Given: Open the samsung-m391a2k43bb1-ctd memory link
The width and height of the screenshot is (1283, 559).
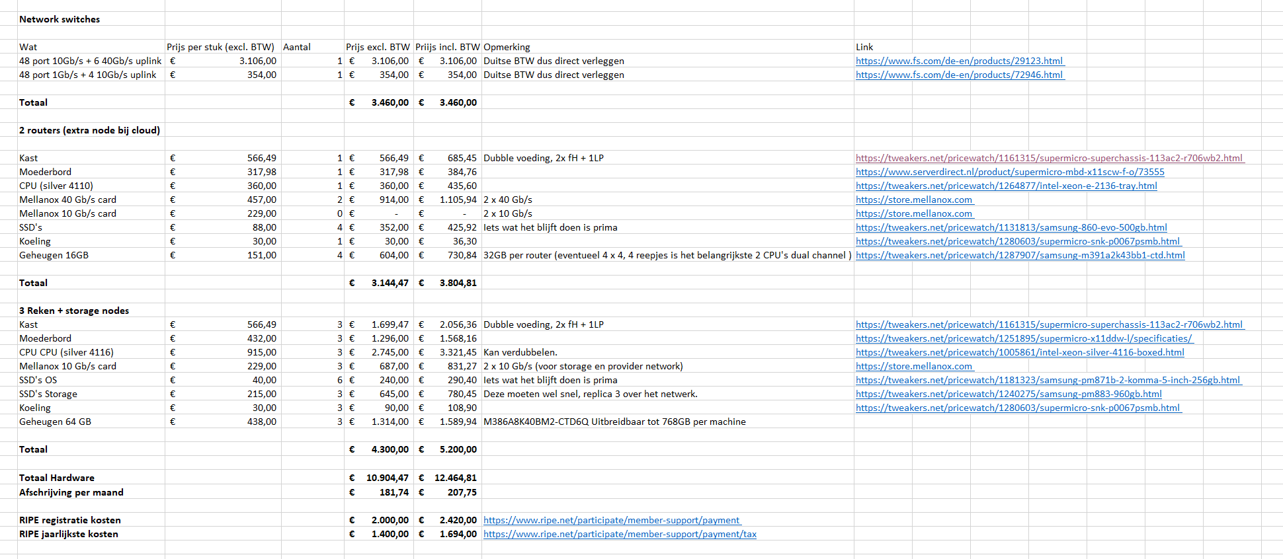Looking at the screenshot, I should click(1020, 255).
